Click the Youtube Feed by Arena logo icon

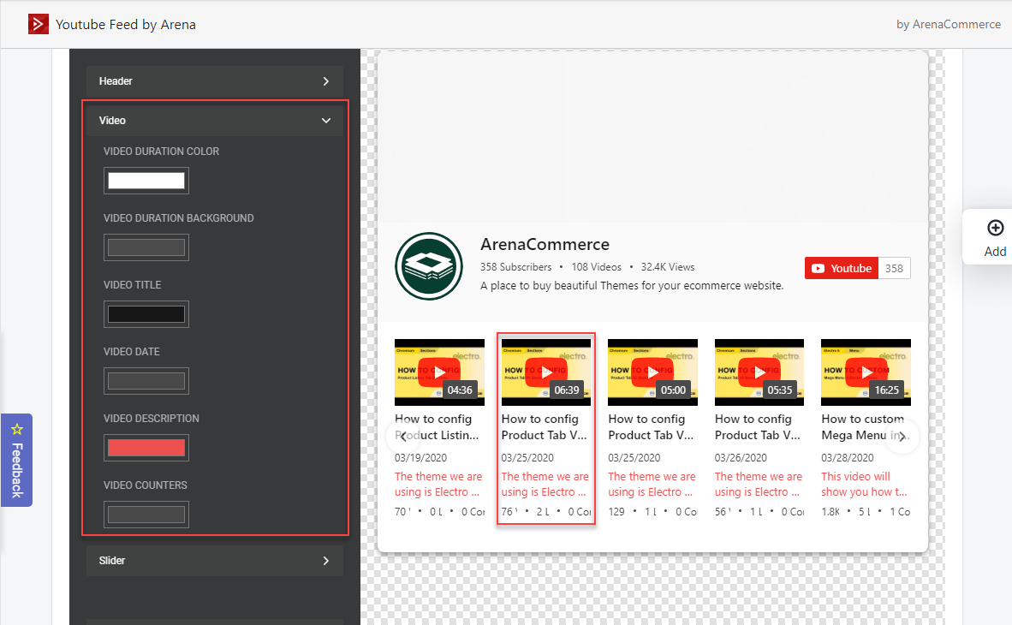[38, 24]
